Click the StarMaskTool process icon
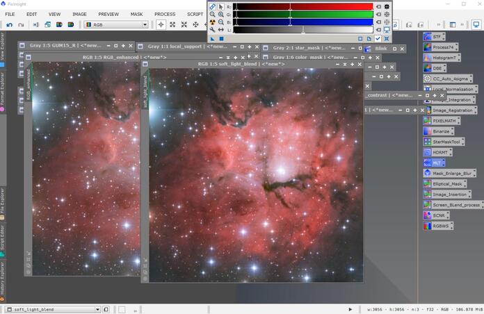 [443, 142]
